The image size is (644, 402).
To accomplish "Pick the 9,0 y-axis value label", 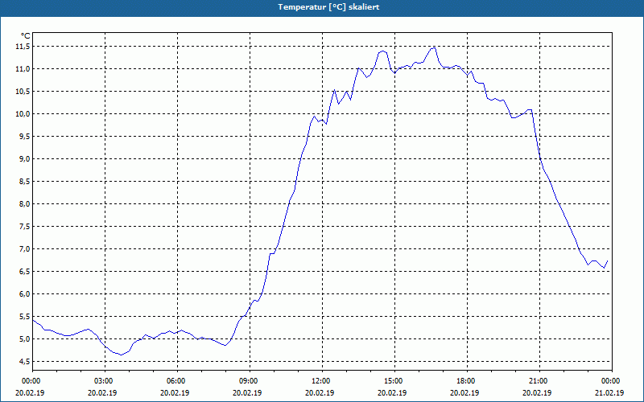I will tap(25, 159).
